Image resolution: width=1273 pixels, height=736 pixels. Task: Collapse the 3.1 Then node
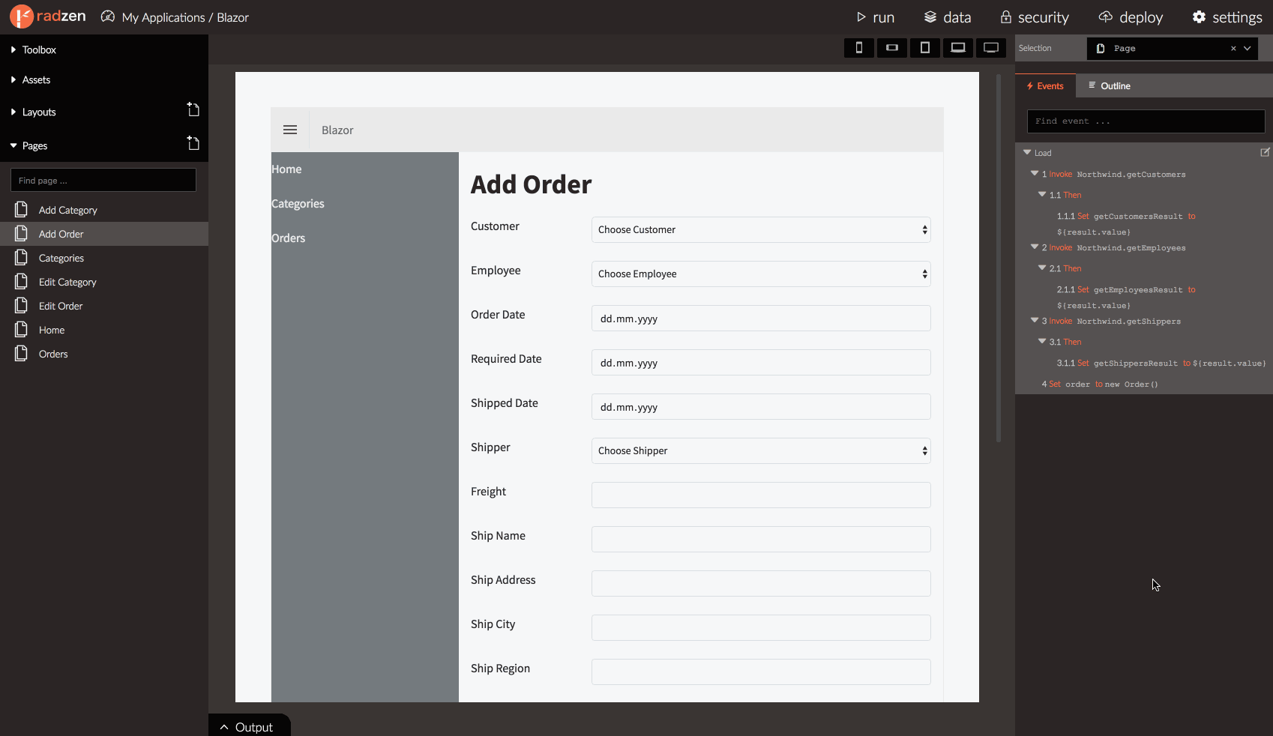point(1042,341)
